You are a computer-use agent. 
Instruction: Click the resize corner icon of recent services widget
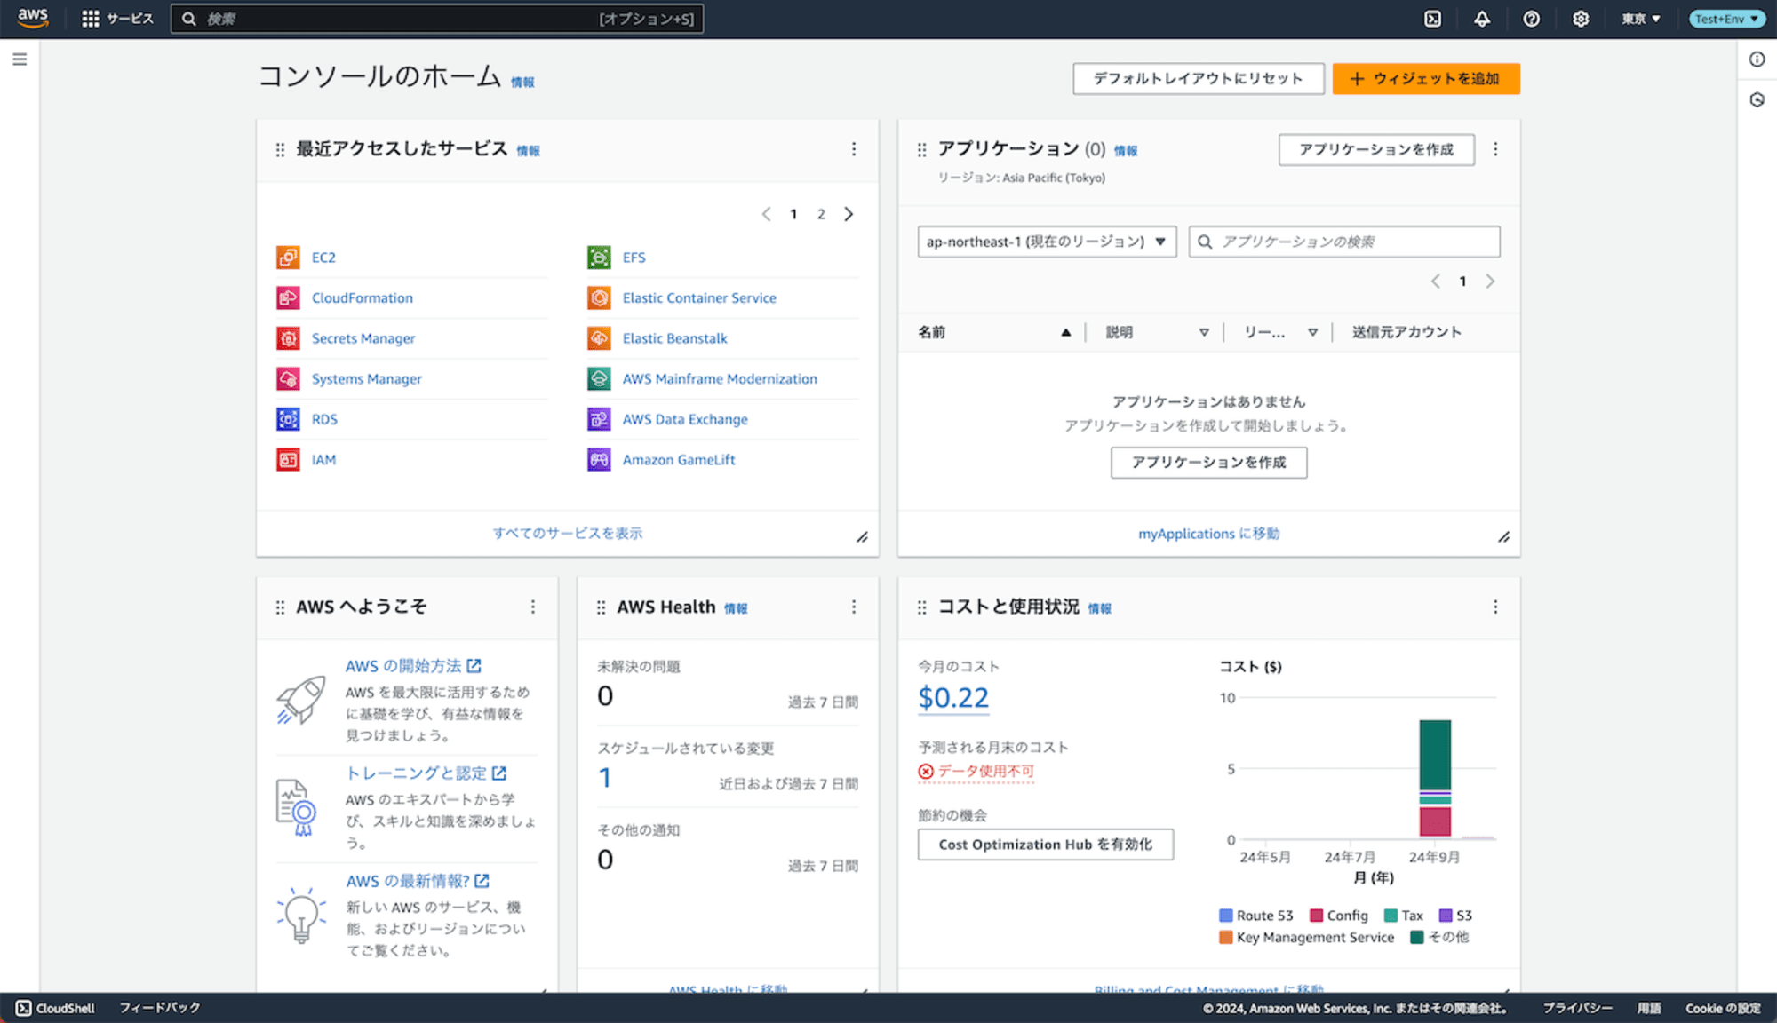(862, 537)
